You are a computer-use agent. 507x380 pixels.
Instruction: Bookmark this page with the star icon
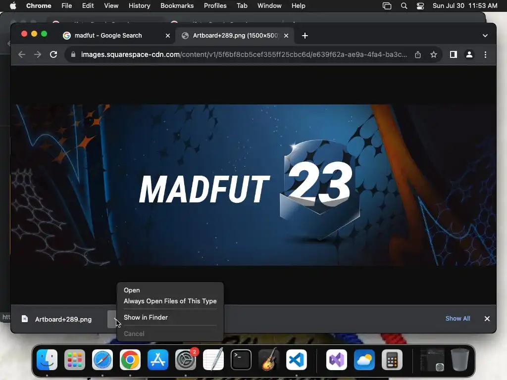(x=434, y=54)
